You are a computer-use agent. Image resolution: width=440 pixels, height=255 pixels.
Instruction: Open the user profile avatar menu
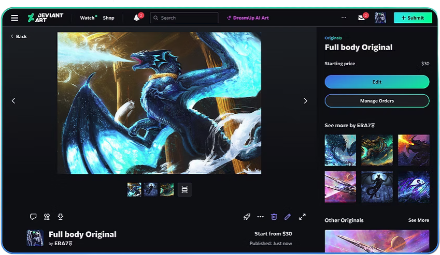click(380, 18)
